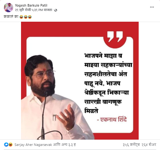
Task: Click the man's face in the photo
Action: pos(42,78)
